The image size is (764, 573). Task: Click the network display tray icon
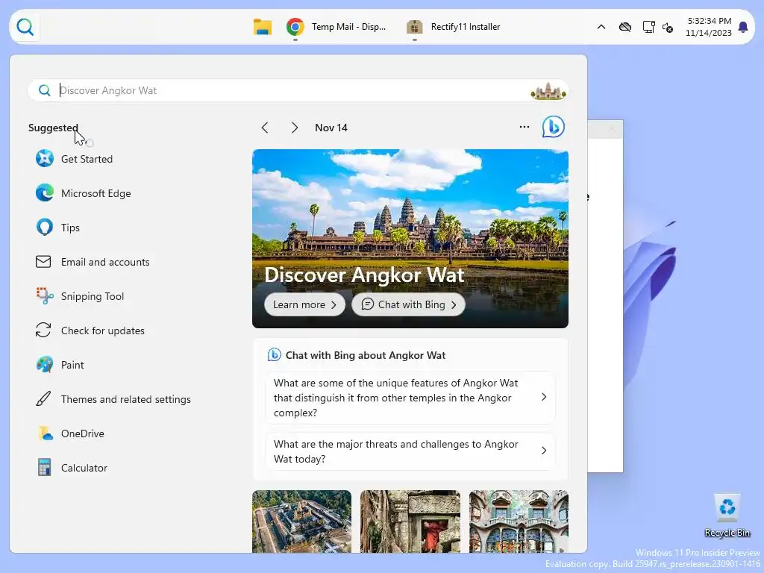pos(648,27)
